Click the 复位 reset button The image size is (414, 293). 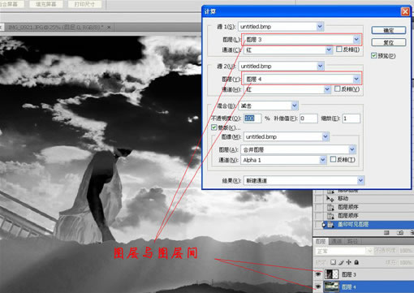pyautogui.click(x=389, y=42)
